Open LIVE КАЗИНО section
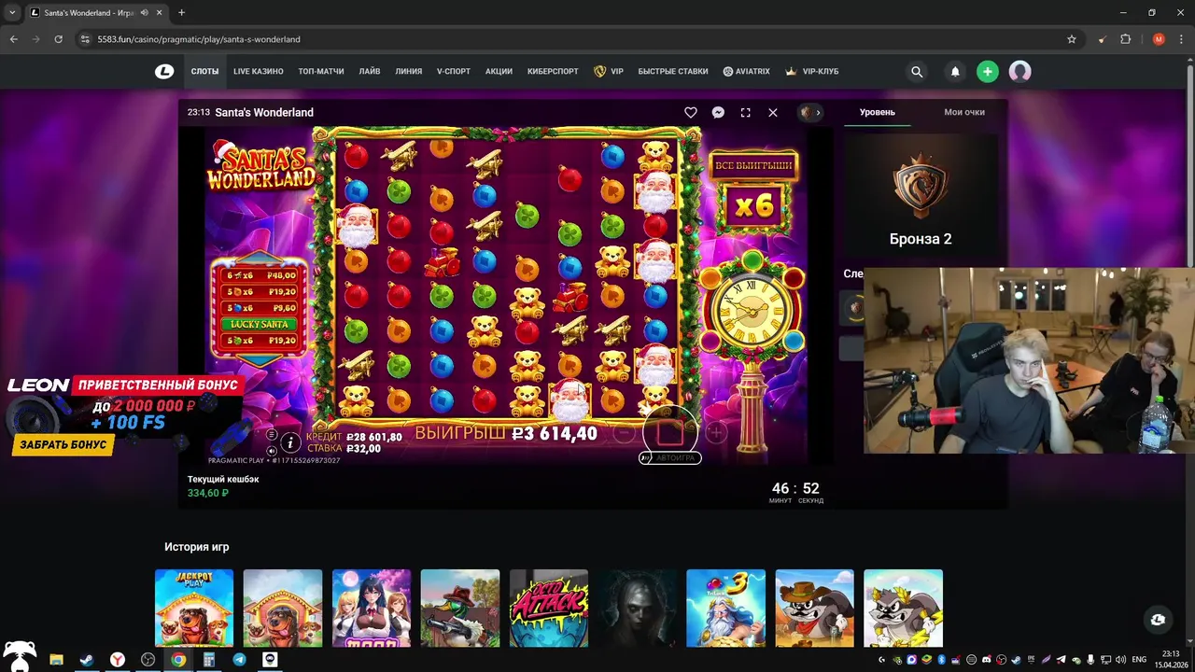 [x=259, y=71]
